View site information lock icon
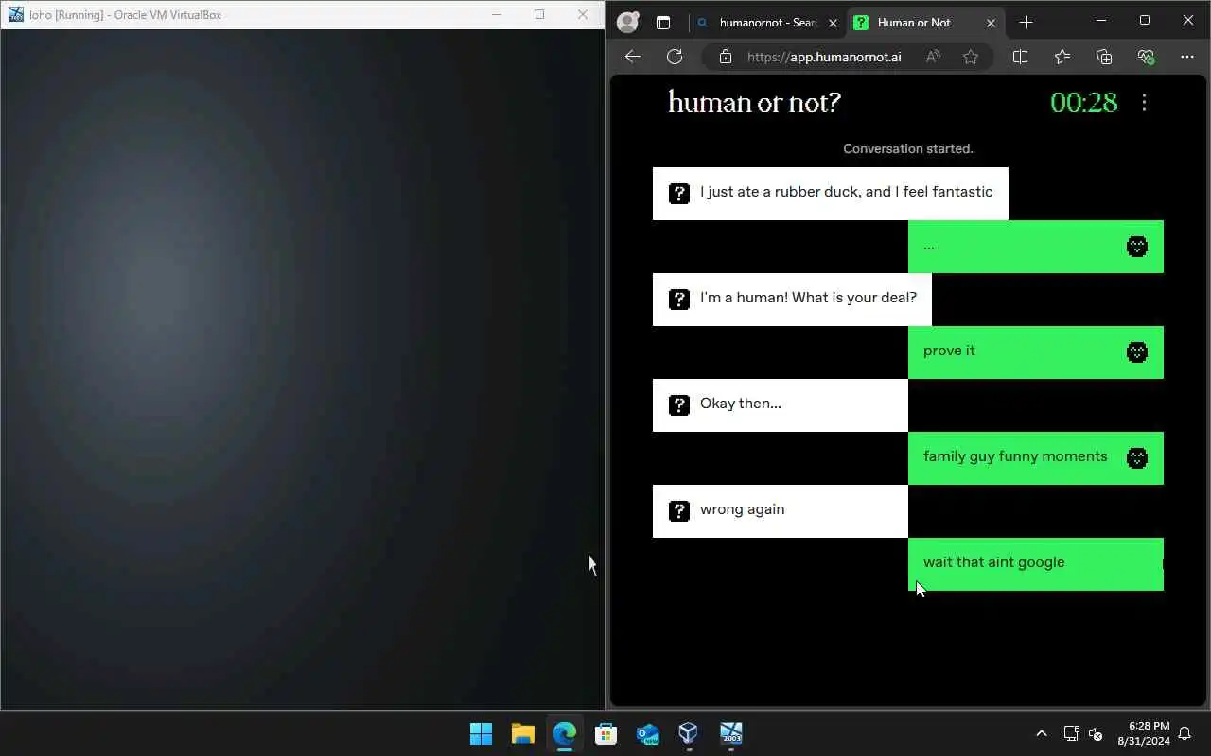 pos(726,57)
